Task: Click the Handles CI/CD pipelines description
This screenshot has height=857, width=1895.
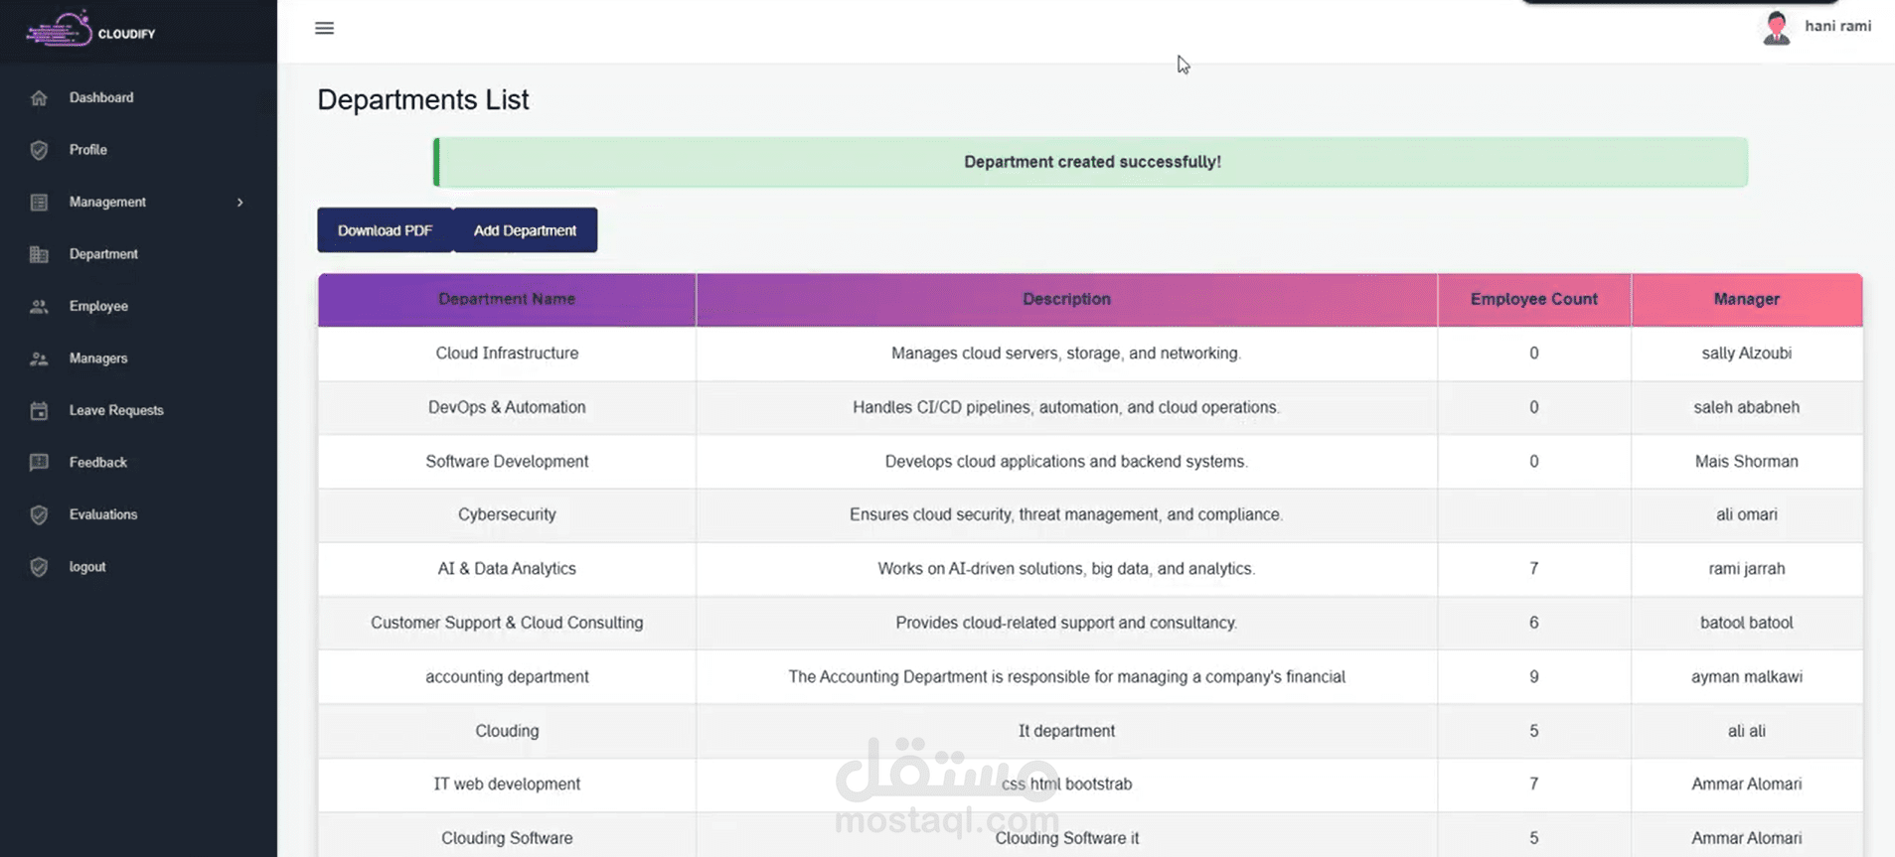Action: coord(1066,407)
